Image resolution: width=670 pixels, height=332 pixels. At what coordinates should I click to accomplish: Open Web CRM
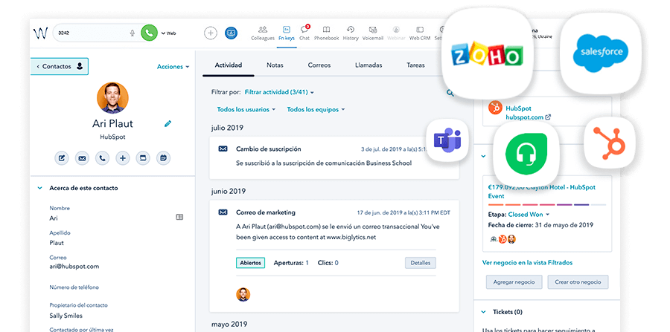coord(420,33)
